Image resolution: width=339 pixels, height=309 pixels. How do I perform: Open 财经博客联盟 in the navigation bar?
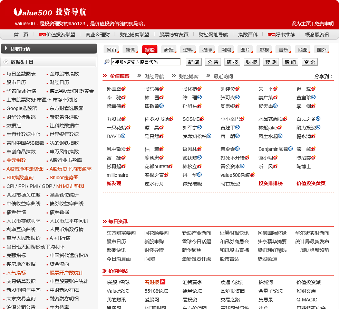click(135, 35)
